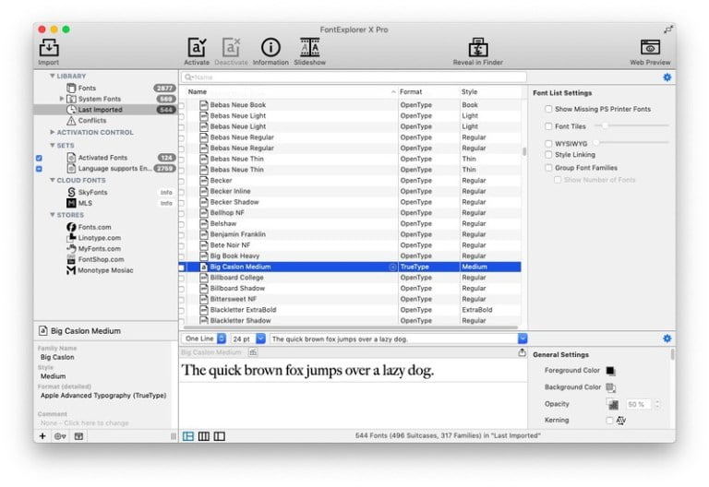This screenshot has height=487, width=709.
Task: Select the Fonts library item
Action: pyautogui.click(x=87, y=89)
